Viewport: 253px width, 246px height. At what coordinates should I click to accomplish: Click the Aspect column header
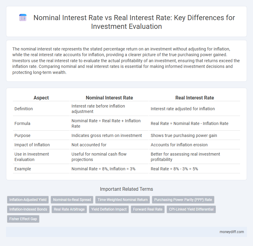41,98
